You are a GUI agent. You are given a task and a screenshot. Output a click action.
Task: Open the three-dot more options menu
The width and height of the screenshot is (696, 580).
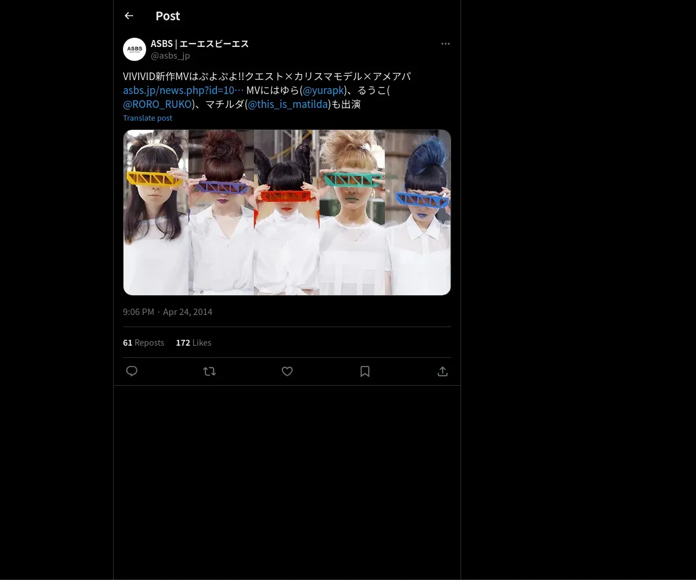(445, 43)
